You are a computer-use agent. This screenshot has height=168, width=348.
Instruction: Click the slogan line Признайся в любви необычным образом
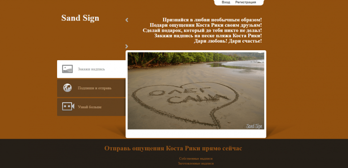tap(212, 20)
